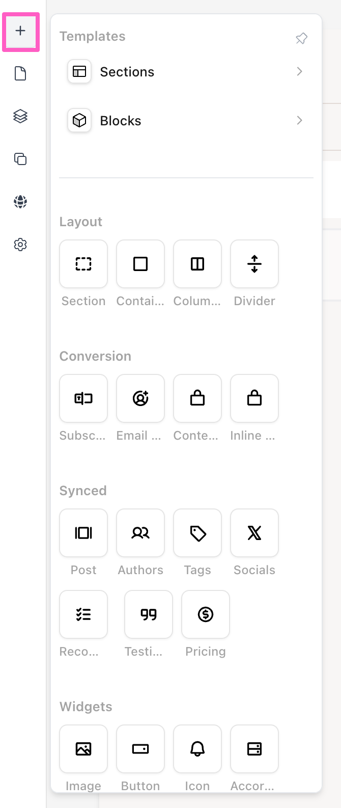Image resolution: width=341 pixels, height=808 pixels.
Task: Expand the Blocks templates row
Action: point(186,121)
